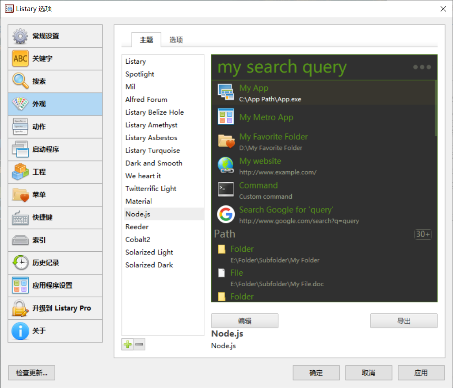The width and height of the screenshot is (453, 388).
Task: Switch to the 主题 tab
Action: tap(146, 40)
